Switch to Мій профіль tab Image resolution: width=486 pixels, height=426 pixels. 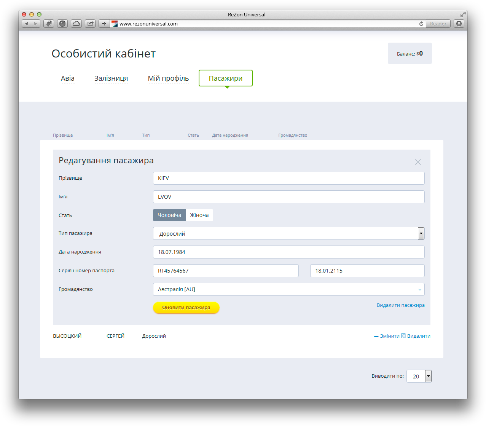coord(168,78)
